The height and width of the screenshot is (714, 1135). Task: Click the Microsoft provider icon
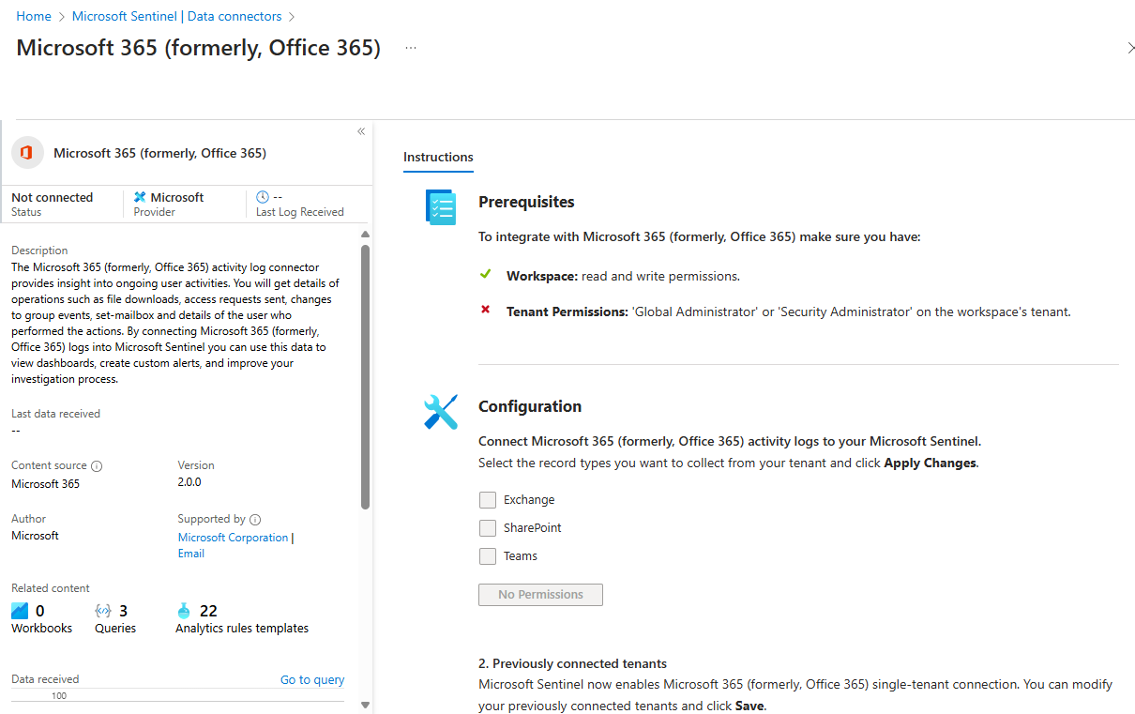pyautogui.click(x=140, y=197)
